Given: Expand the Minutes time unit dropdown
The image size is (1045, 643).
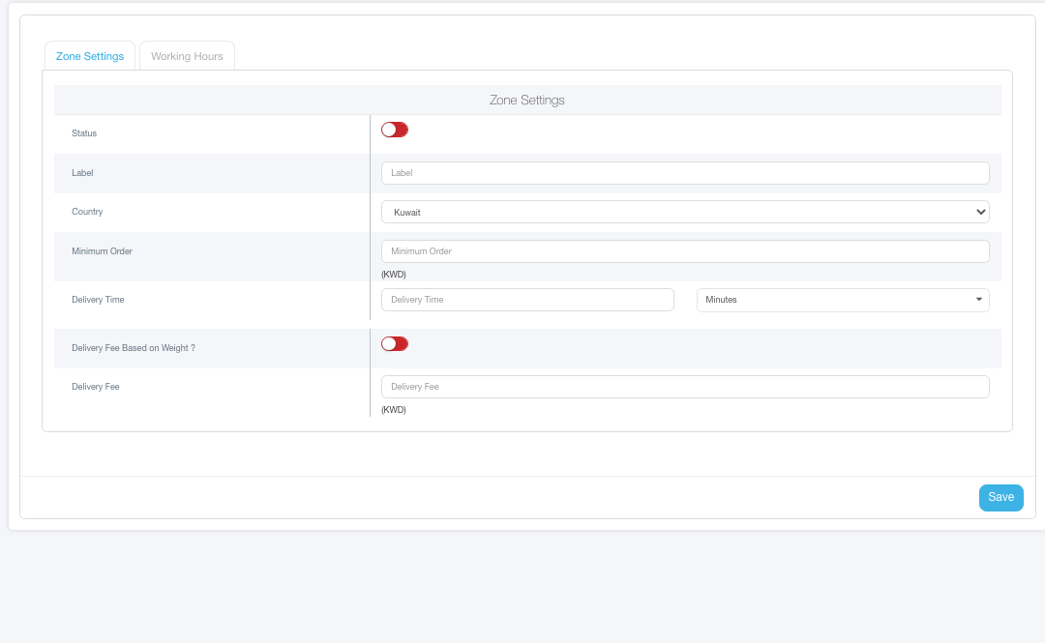Looking at the screenshot, I should [842, 300].
